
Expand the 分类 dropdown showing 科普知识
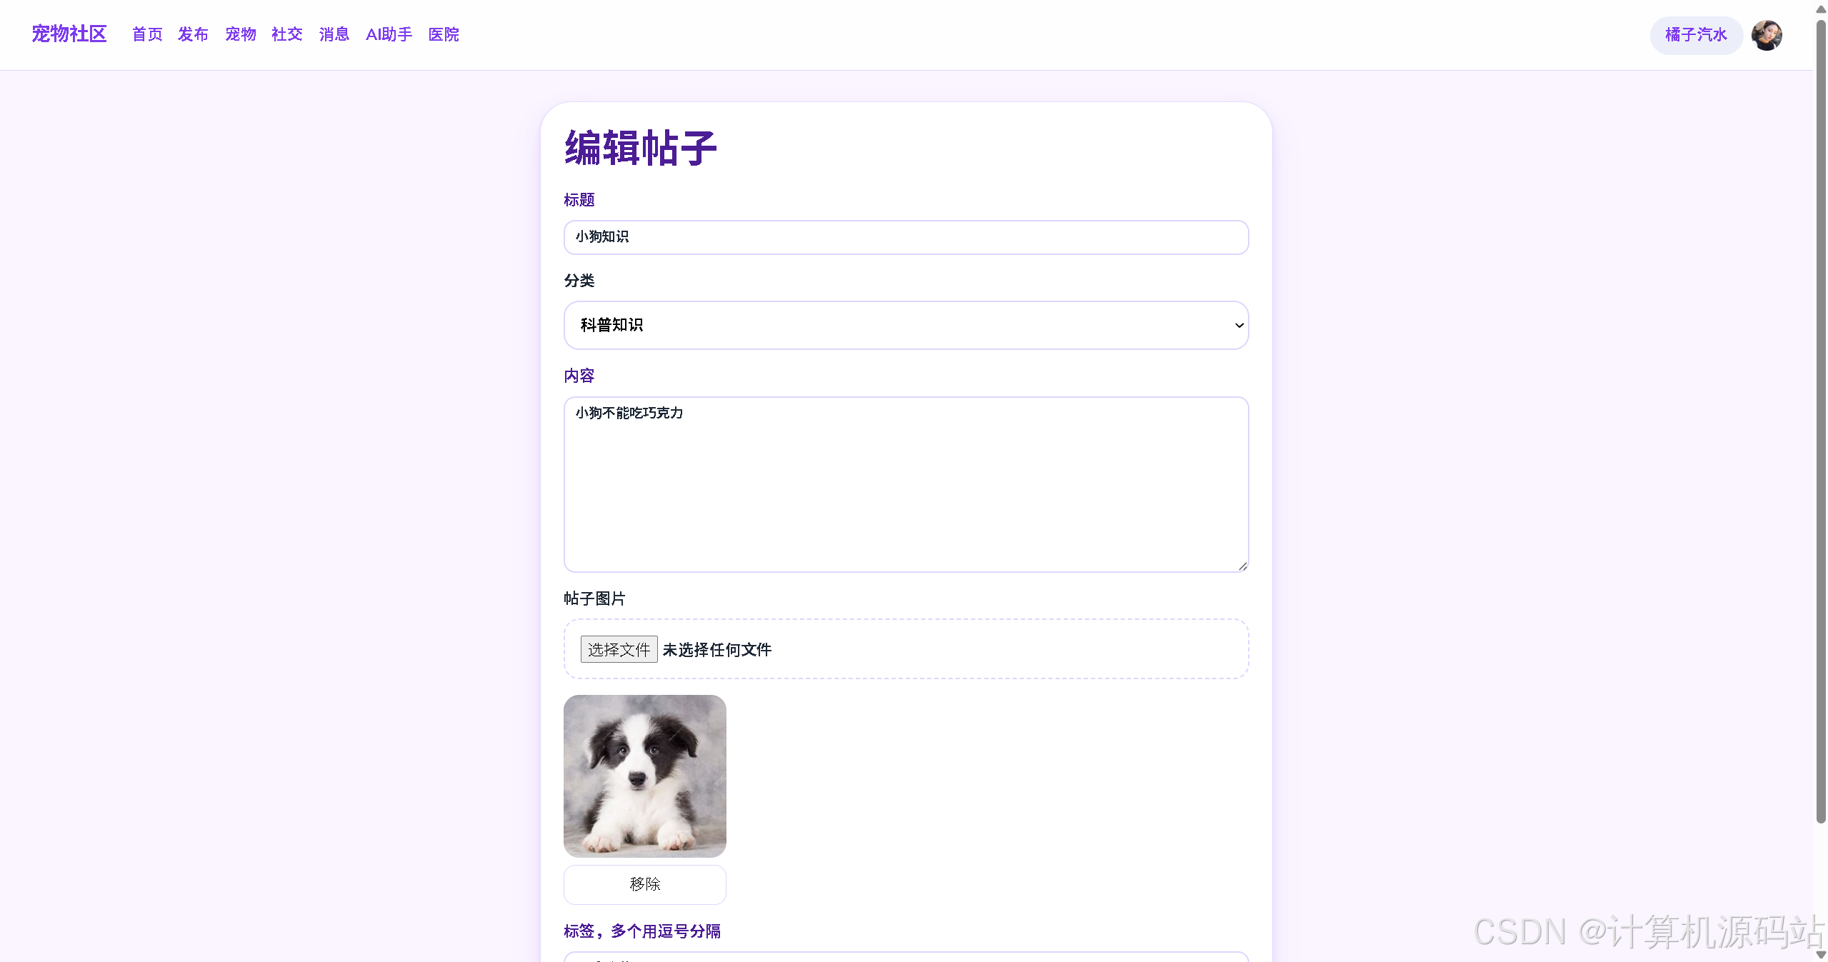coord(906,325)
